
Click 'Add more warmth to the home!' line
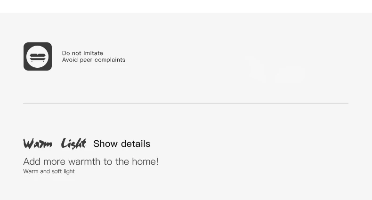click(x=91, y=161)
